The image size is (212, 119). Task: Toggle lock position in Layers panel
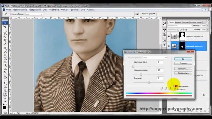[184, 29]
